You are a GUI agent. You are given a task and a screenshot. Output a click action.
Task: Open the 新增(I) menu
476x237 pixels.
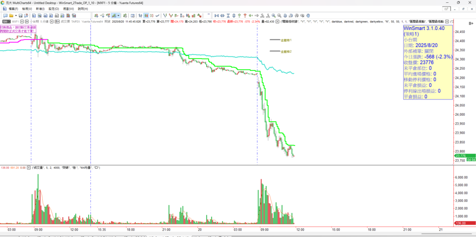click(40, 9)
